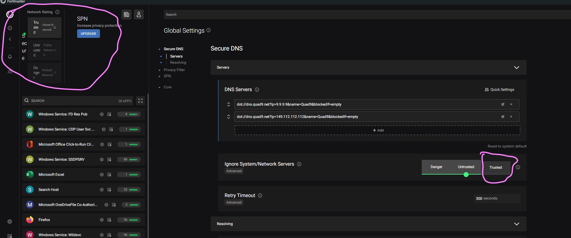
Task: Click the Global Settings search field
Action: click(x=367, y=14)
